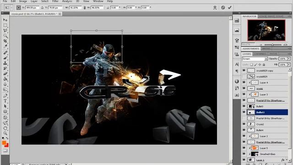Select the Clone Stamp tool

[5, 63]
